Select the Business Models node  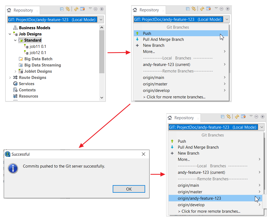pos(35,28)
